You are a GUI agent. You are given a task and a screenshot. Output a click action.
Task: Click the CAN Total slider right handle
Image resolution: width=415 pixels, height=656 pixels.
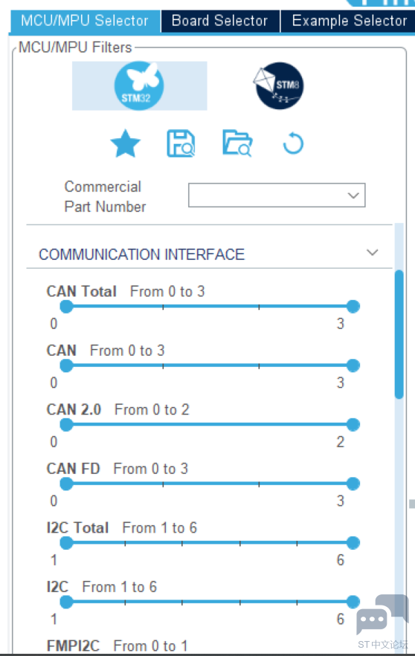353,306
